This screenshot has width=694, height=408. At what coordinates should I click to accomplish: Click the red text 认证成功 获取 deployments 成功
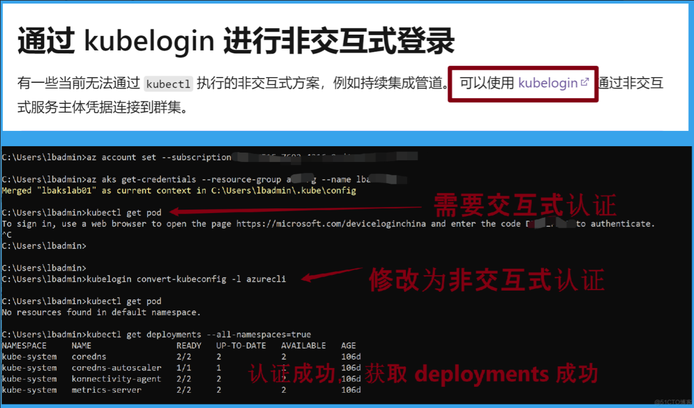click(423, 373)
